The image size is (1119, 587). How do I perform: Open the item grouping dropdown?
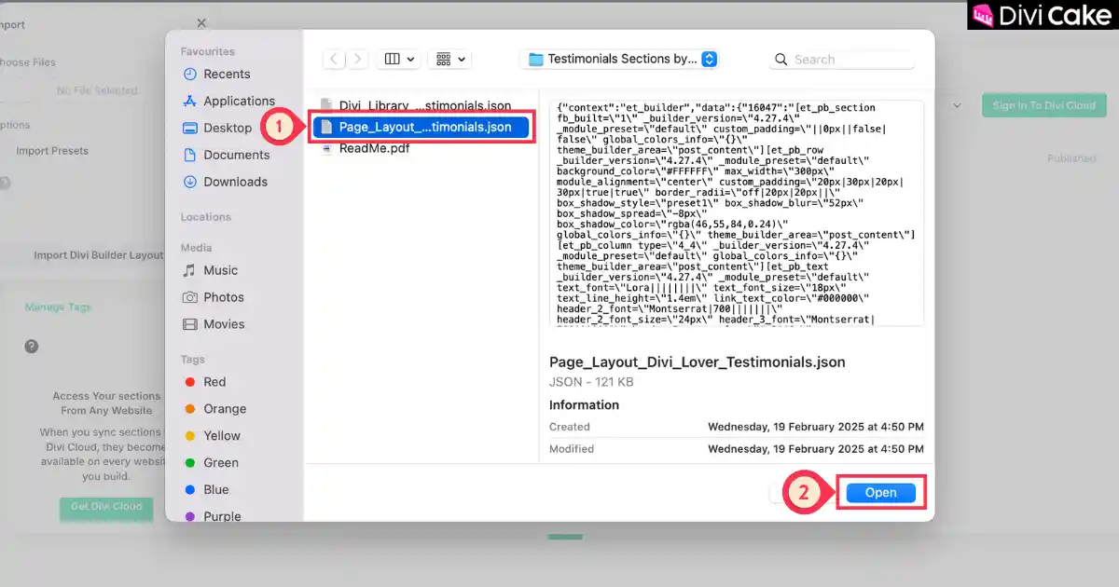[x=449, y=59]
